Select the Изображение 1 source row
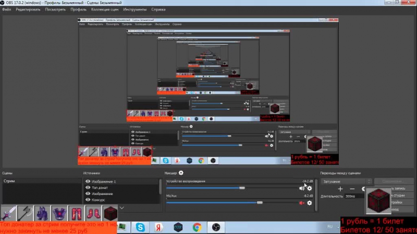 121,181
